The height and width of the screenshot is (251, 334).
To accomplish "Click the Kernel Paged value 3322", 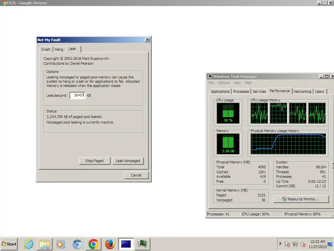I will [x=261, y=195].
